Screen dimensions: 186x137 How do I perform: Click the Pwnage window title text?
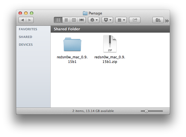click(95, 13)
